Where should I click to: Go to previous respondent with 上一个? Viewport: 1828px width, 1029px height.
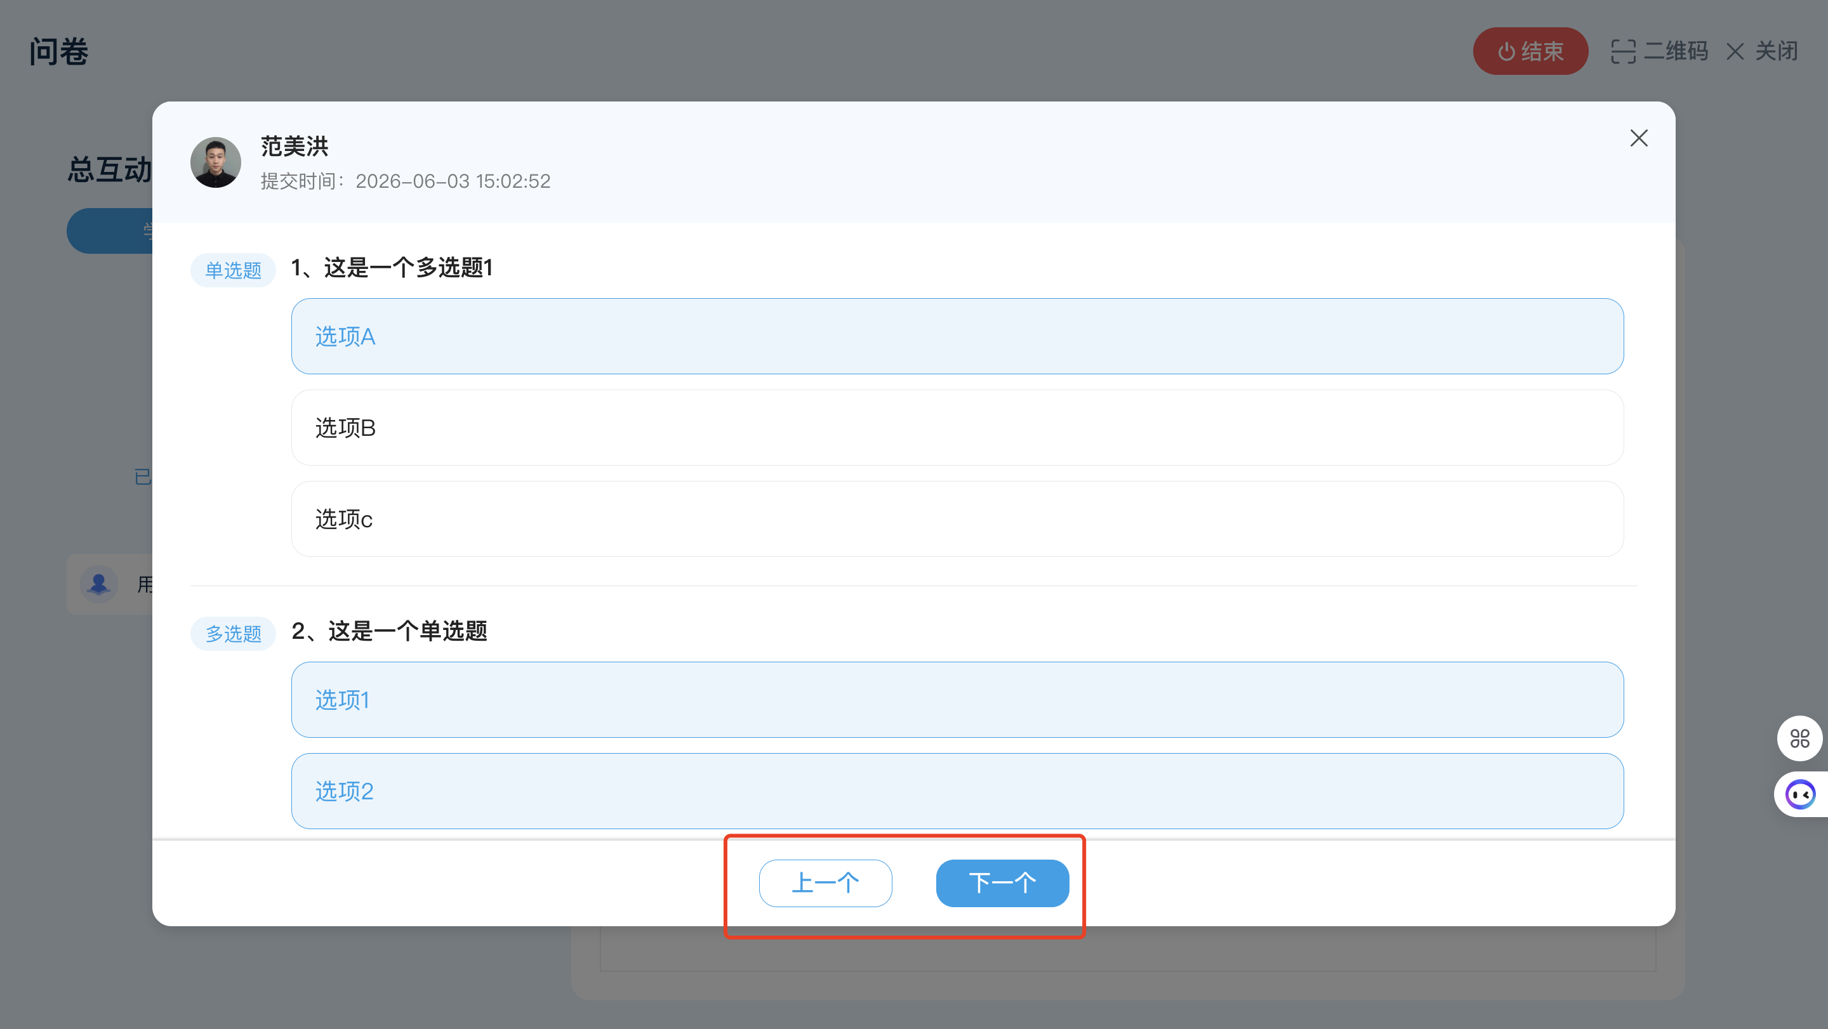tap(825, 883)
